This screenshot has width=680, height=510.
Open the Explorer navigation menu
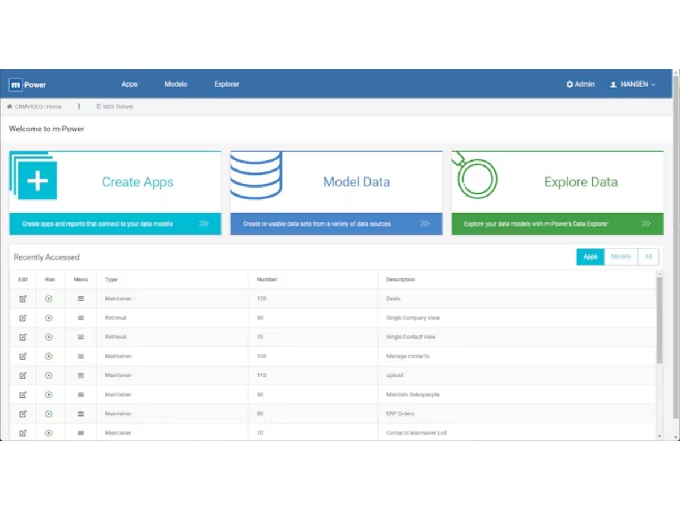pyautogui.click(x=227, y=84)
